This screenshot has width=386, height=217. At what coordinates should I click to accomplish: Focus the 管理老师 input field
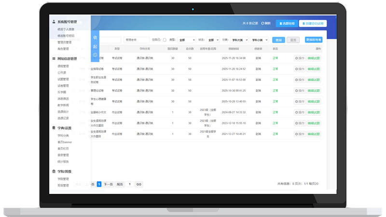click(x=137, y=40)
